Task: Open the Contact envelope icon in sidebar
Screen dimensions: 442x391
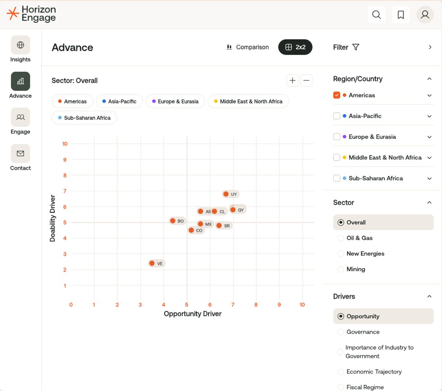Action: 21,153
